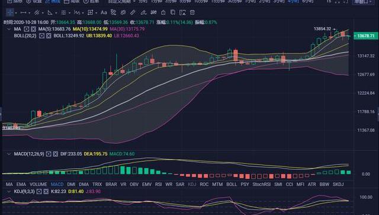Select the wave pattern drawing tool
The width and height of the screenshot is (379, 215).
[77, 12]
